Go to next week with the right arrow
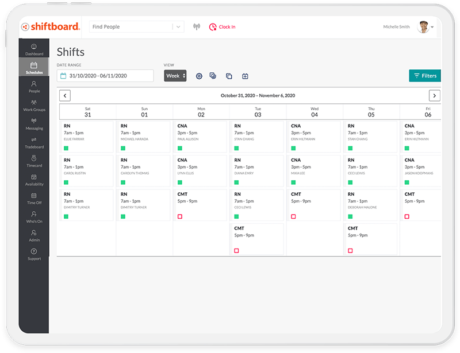 [x=435, y=95]
